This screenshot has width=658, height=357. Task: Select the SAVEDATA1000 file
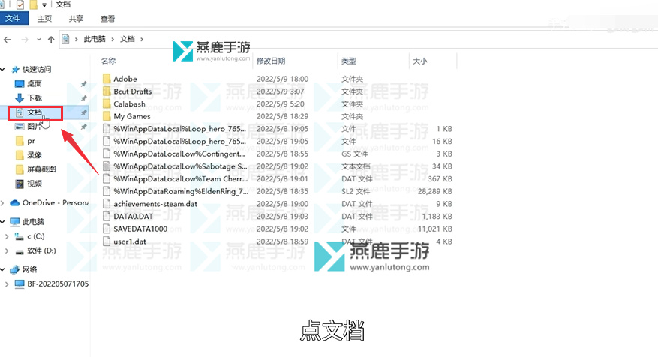[x=140, y=229]
